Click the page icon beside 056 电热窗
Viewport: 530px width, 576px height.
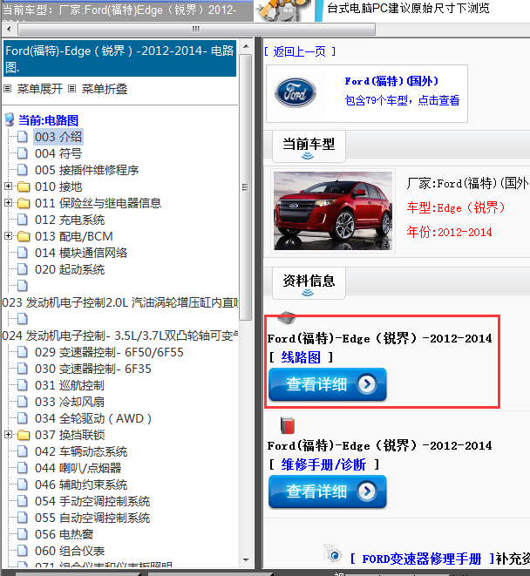tap(23, 534)
